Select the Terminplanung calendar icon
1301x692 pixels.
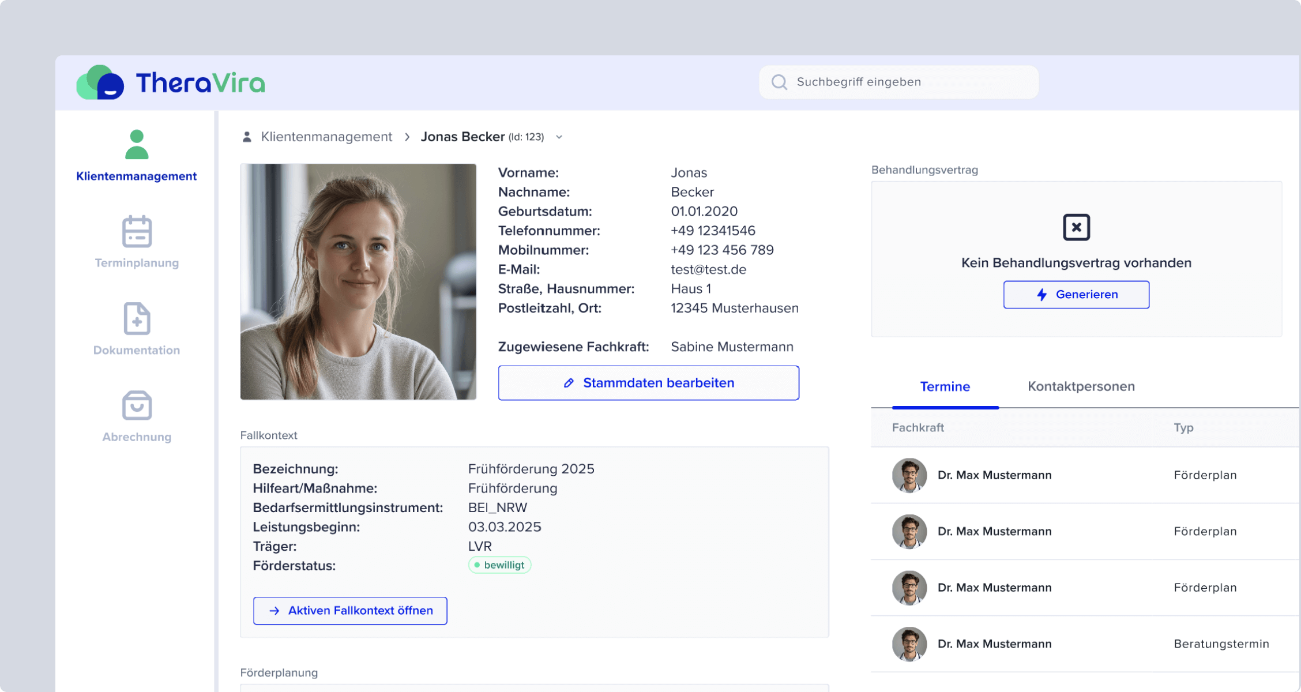136,232
